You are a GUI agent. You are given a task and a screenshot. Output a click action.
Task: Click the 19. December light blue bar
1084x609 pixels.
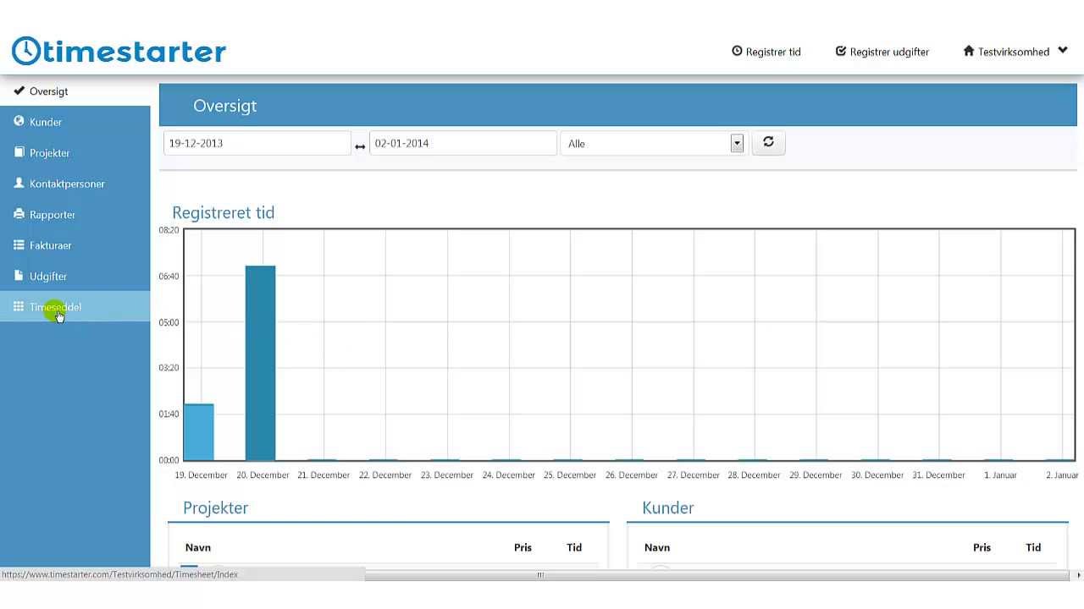pyautogui.click(x=199, y=432)
